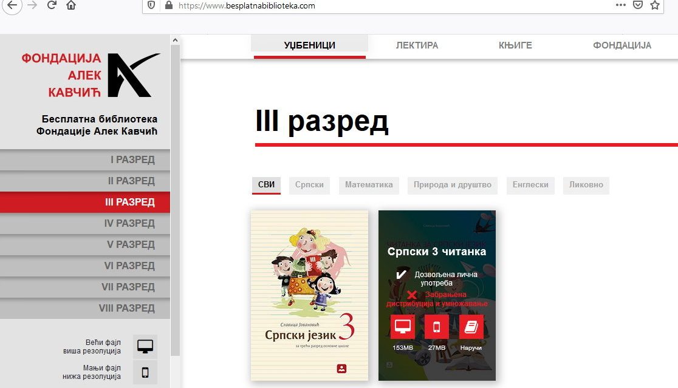
Task: Open VIII РАЗРЕД from the sidebar
Action: coord(85,309)
